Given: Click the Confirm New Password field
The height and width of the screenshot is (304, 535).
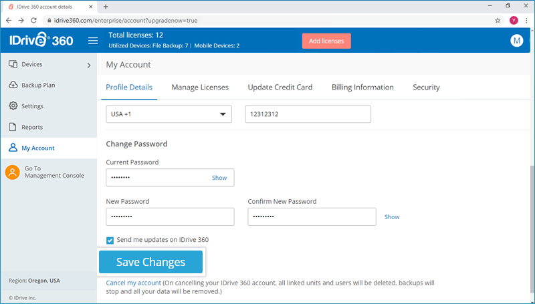Looking at the screenshot, I should 312,216.
